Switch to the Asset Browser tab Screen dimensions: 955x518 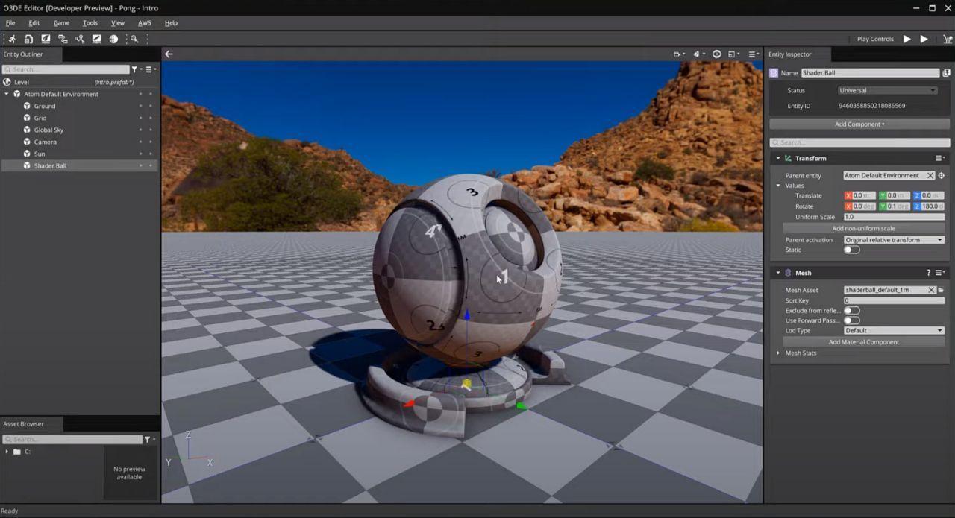pos(24,423)
